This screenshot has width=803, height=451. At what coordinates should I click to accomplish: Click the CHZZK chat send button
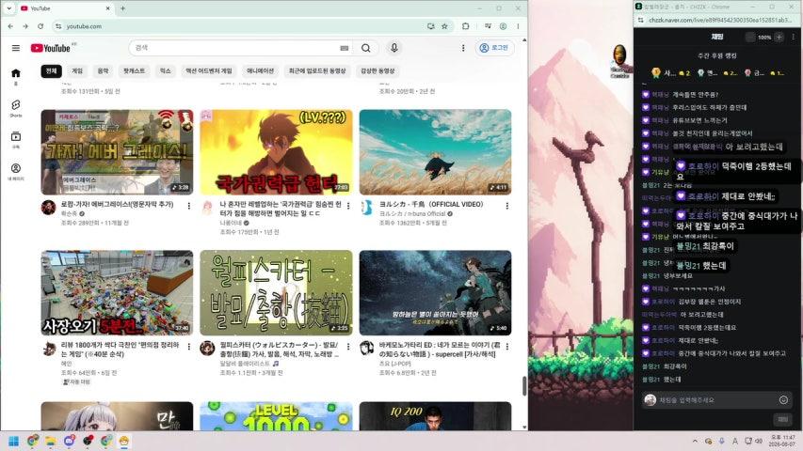[783, 419]
